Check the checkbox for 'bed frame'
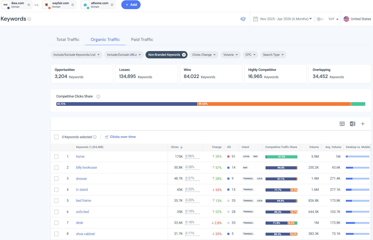Image resolution: width=373 pixels, height=240 pixels. 56,201
